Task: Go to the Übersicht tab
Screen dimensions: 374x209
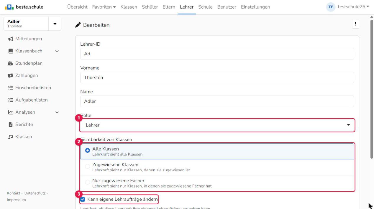Action: (77, 7)
